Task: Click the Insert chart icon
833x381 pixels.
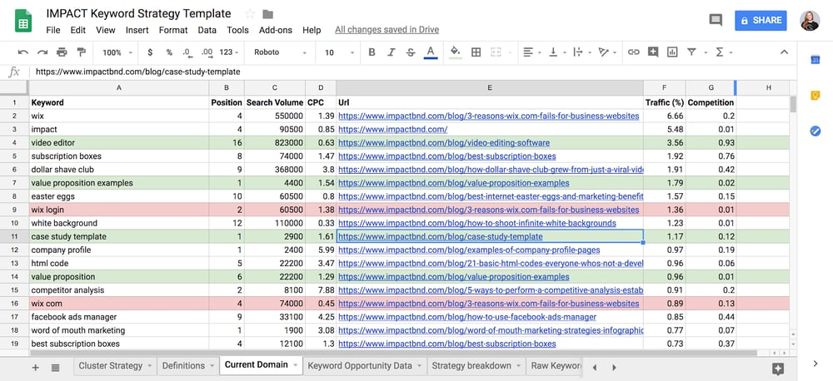Action: [x=672, y=52]
